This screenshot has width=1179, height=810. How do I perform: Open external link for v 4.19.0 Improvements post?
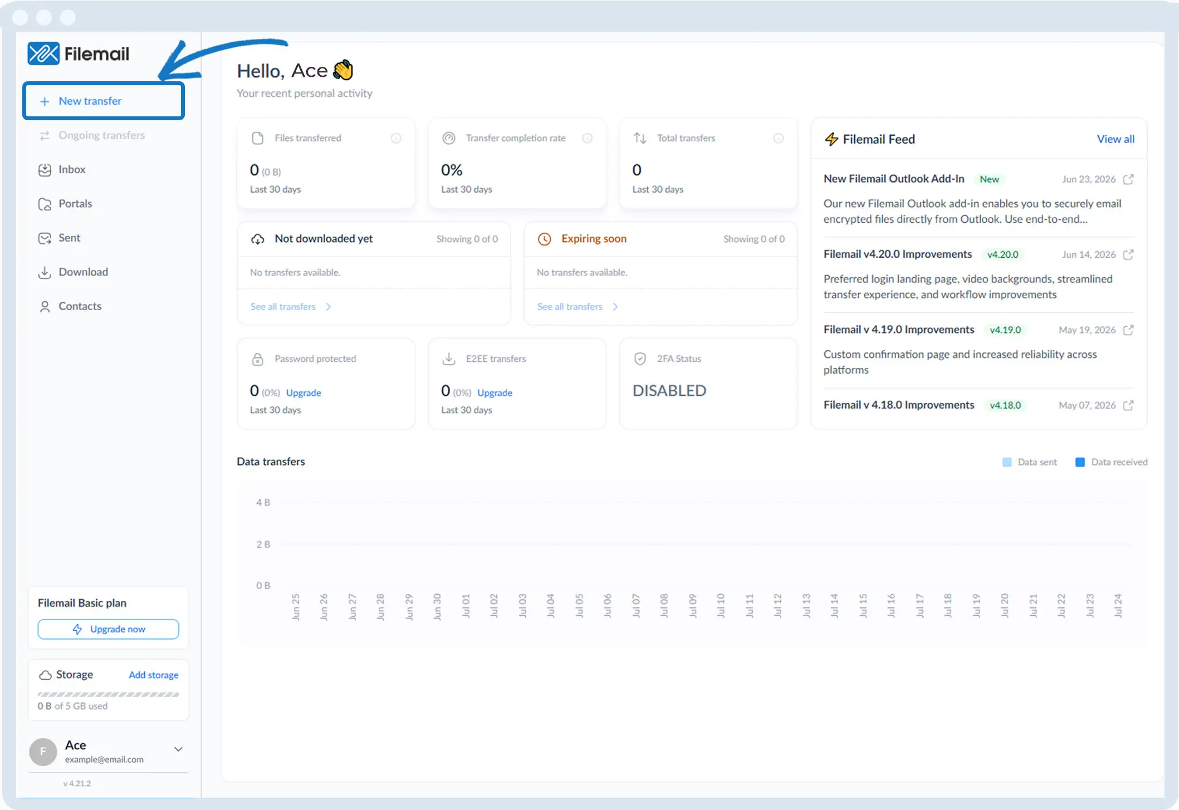[1128, 330]
